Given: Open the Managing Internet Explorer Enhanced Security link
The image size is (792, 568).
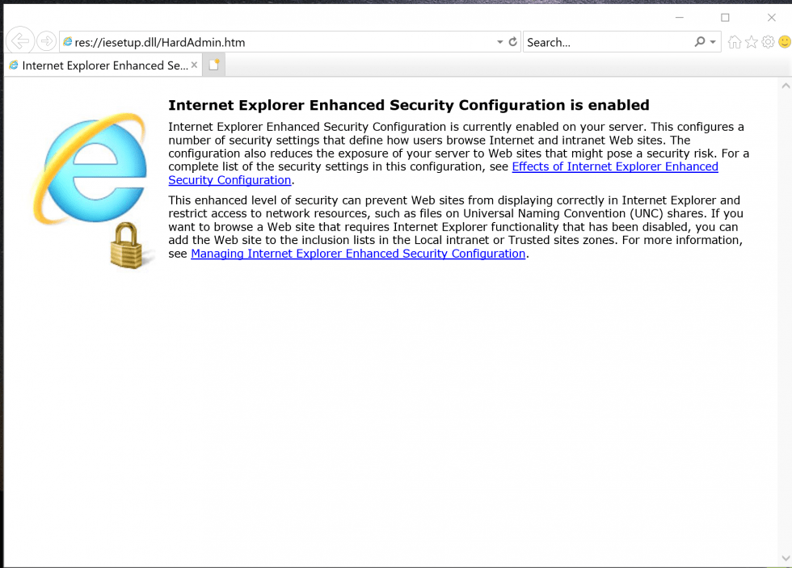Looking at the screenshot, I should (357, 253).
